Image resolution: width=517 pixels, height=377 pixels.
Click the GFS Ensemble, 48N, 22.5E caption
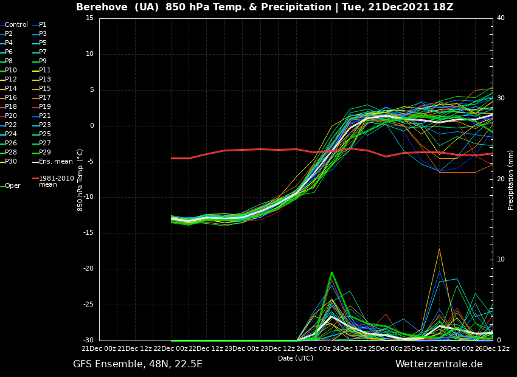pyautogui.click(x=137, y=364)
